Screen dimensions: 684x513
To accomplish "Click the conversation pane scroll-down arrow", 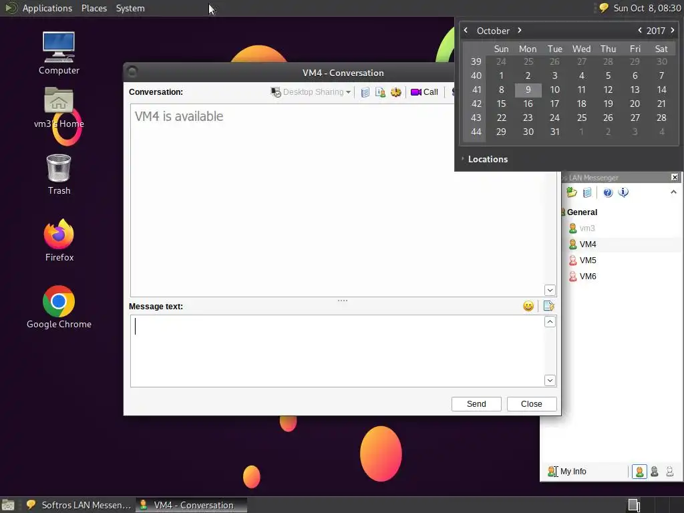I will point(550,290).
